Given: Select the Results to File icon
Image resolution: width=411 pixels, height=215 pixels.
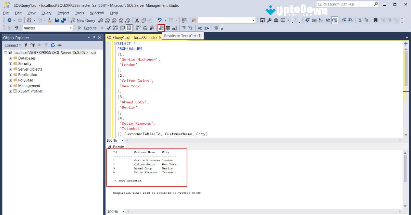Looking at the screenshot, I should click(x=175, y=28).
